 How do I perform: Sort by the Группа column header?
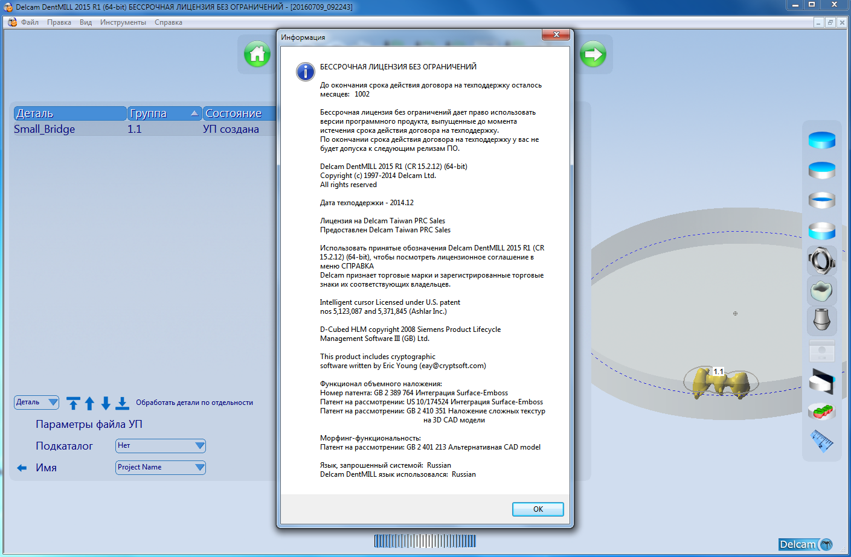coord(164,113)
